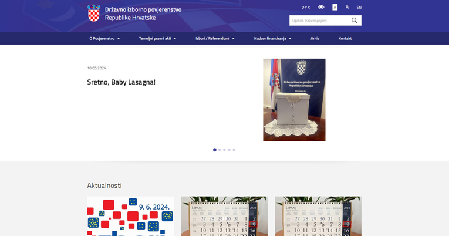This screenshot has width=449, height=236.
Task: Expand the Izbori / Referendumi menu
Action: click(215, 38)
